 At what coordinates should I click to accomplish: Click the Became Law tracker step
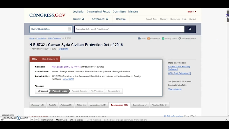114,91
